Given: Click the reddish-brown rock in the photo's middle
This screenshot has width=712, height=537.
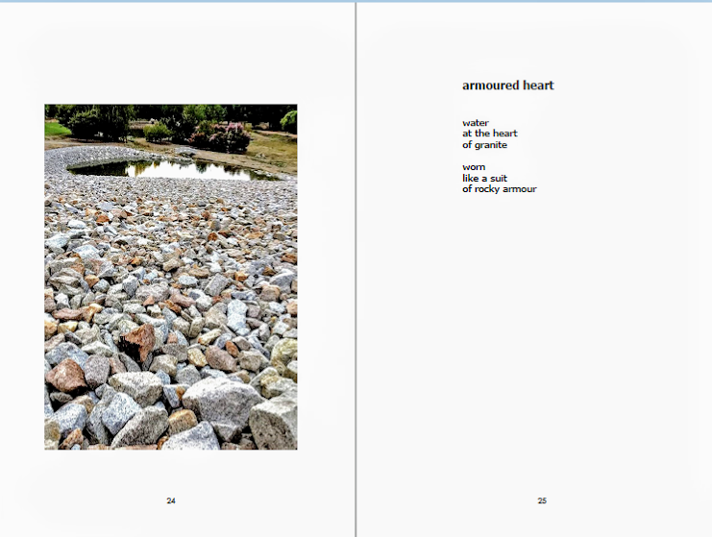Looking at the screenshot, I should pos(141,341).
